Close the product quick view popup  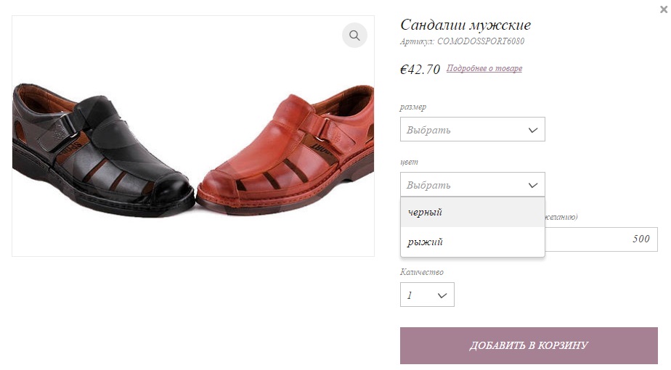click(x=663, y=9)
